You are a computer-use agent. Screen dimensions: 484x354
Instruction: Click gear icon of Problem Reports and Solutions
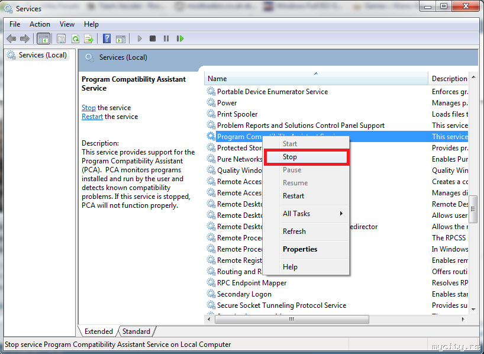pos(211,125)
